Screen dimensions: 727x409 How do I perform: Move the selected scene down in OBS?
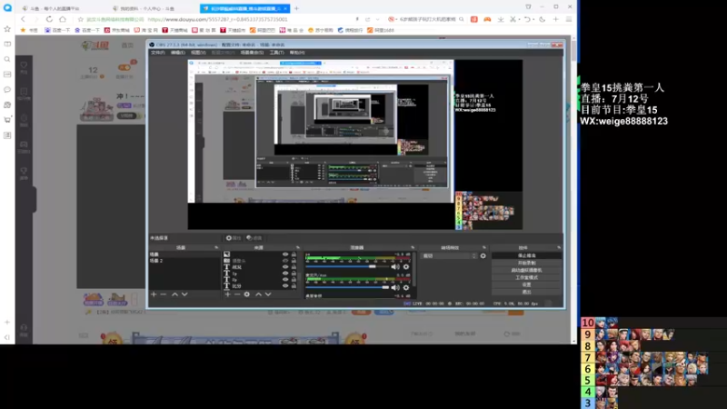coord(184,294)
